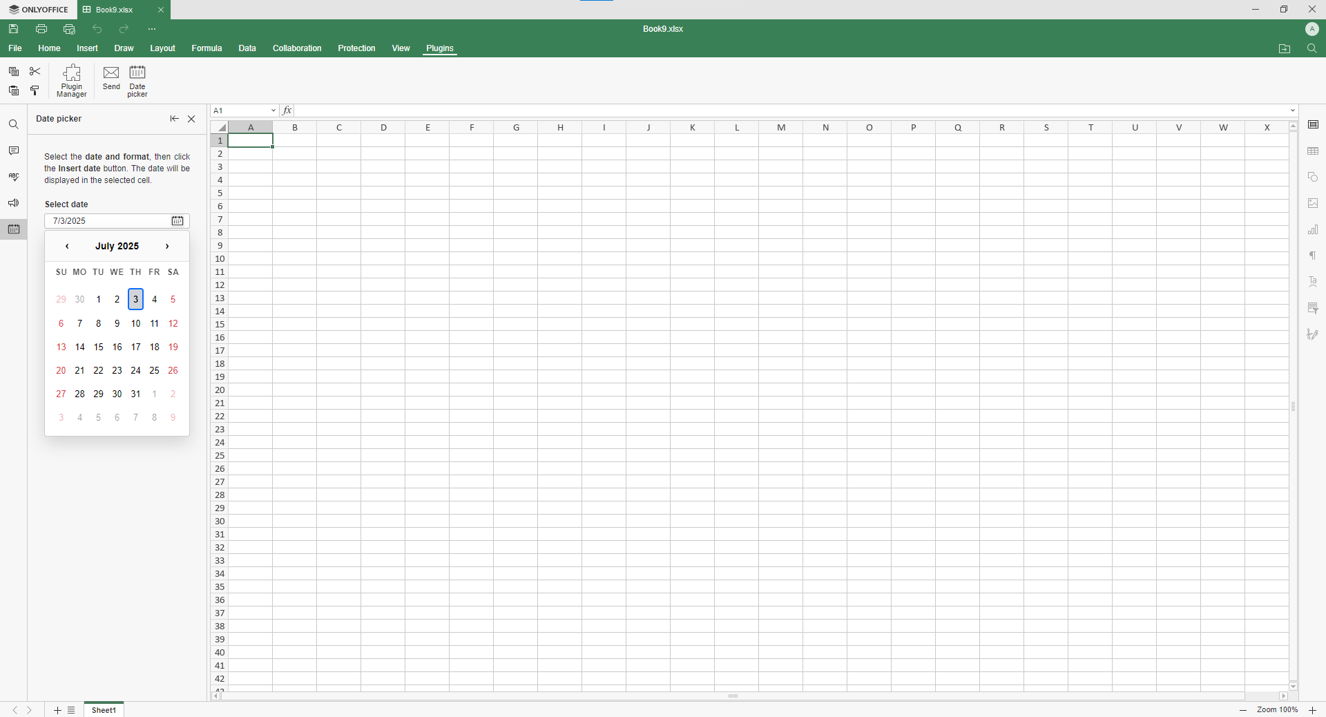1326x717 pixels.
Task: Zoom out using the minus control
Action: pos(1242,710)
